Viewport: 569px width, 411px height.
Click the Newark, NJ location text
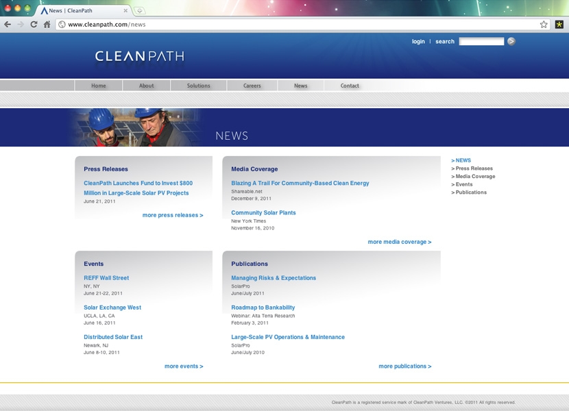point(96,345)
